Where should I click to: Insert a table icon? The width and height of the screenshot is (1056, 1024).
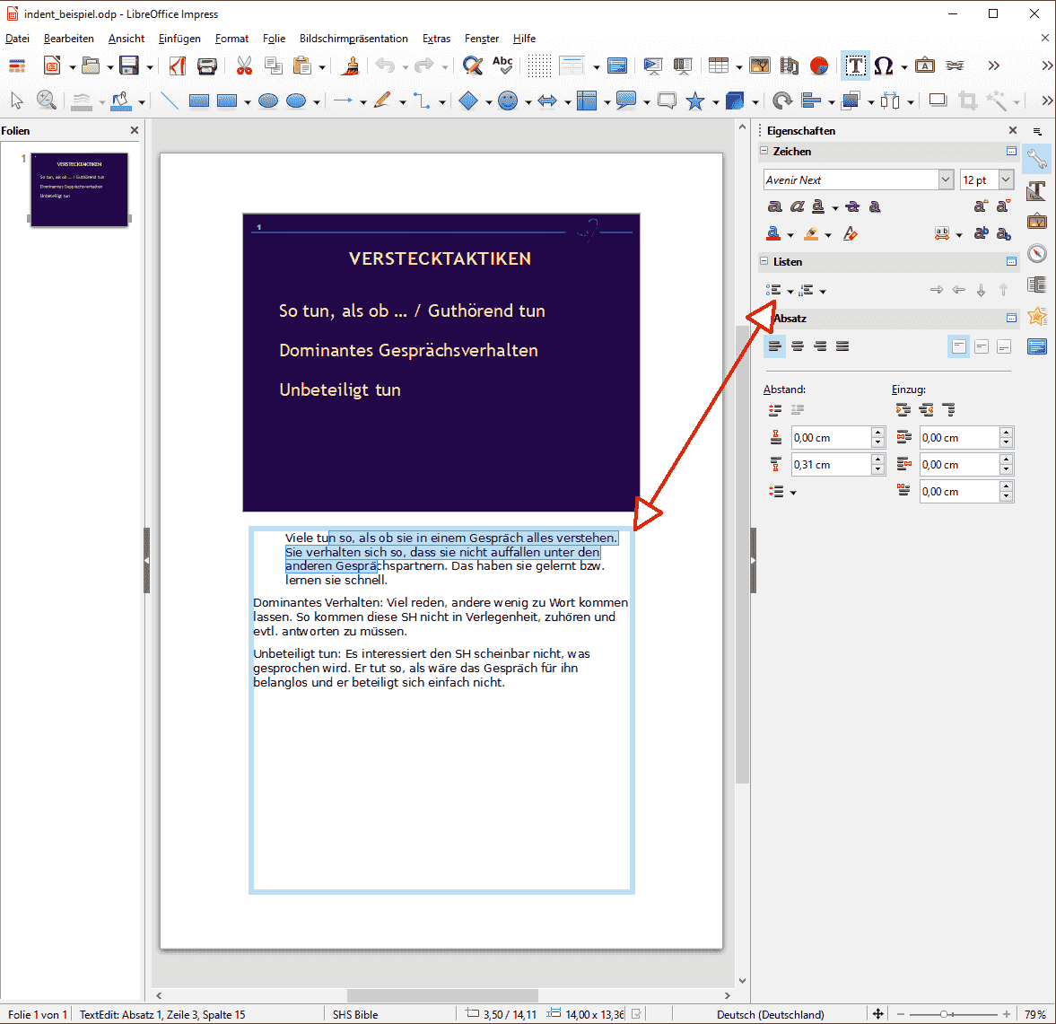tap(719, 66)
